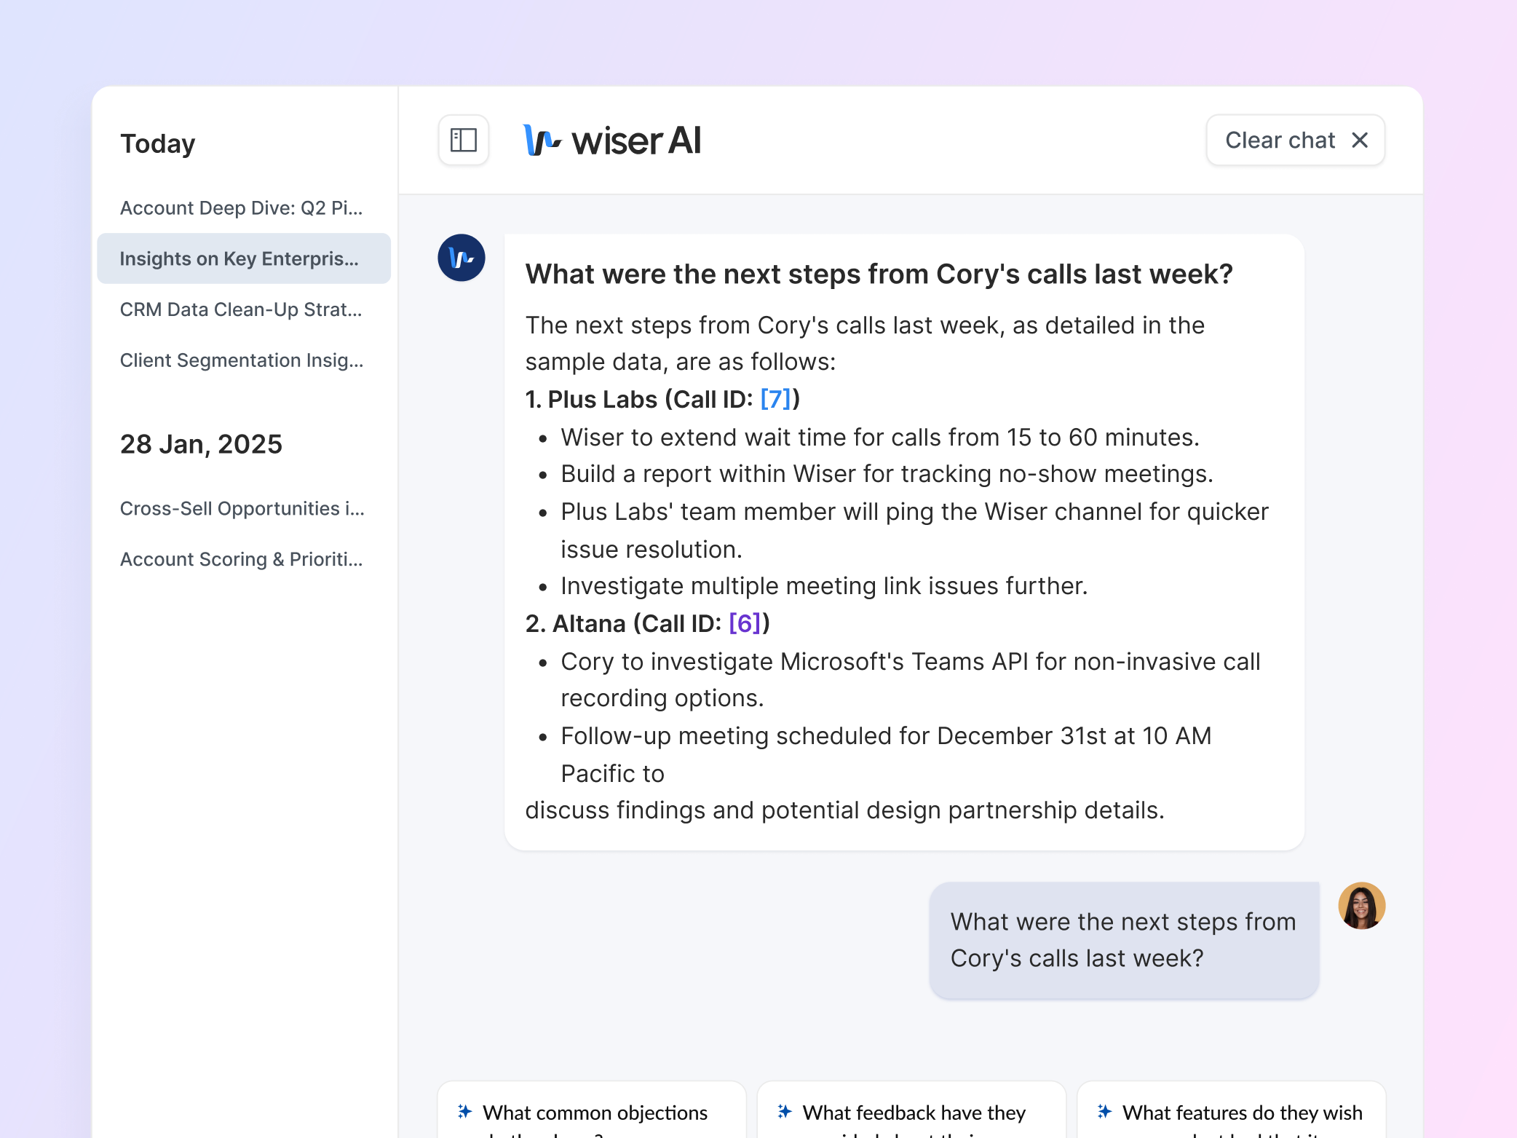Viewport: 1517px width, 1138px height.
Task: Select the 'What common objections' suggestion
Action: 591,1110
